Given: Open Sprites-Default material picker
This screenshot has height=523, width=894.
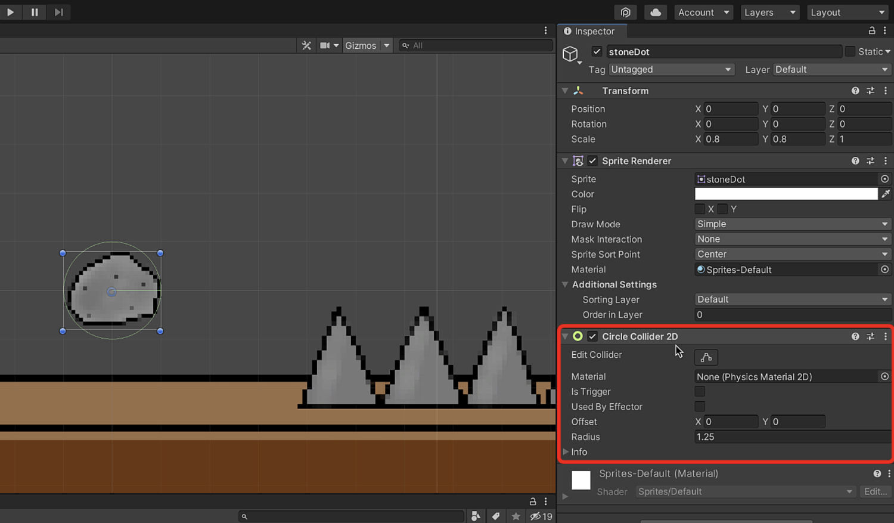Looking at the screenshot, I should tap(884, 270).
